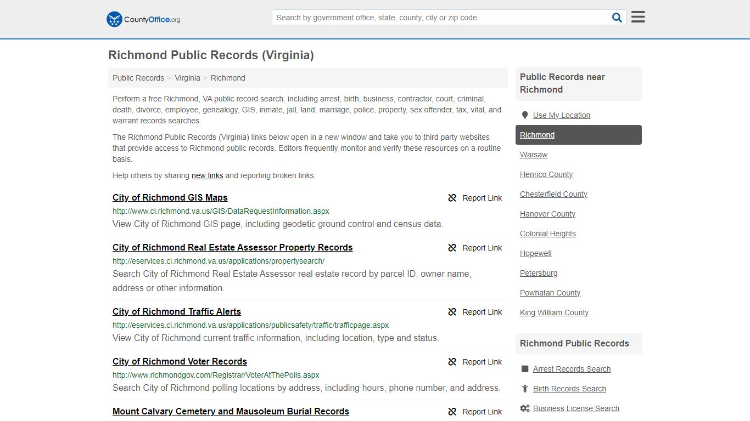The height and width of the screenshot is (421, 750).
Task: Open the 'new links' sharing link
Action: (x=207, y=175)
